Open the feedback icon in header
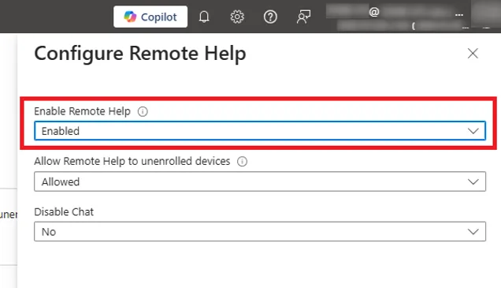Image resolution: width=501 pixels, height=288 pixels. (303, 17)
